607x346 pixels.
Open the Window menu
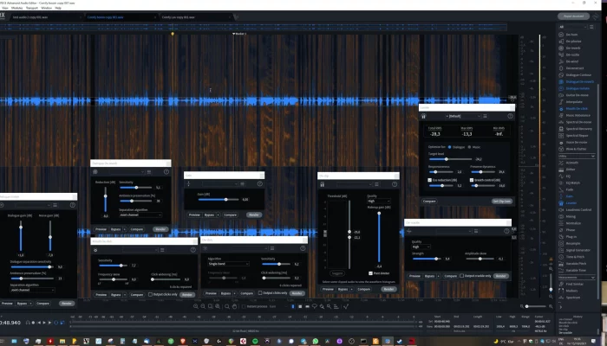coord(47,8)
